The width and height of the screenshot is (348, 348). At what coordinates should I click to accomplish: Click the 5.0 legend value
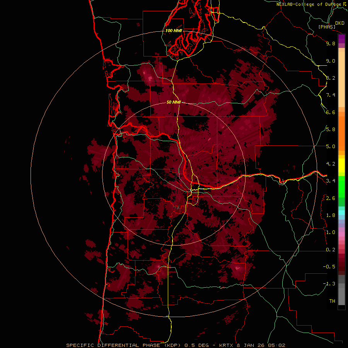[x=331, y=147]
